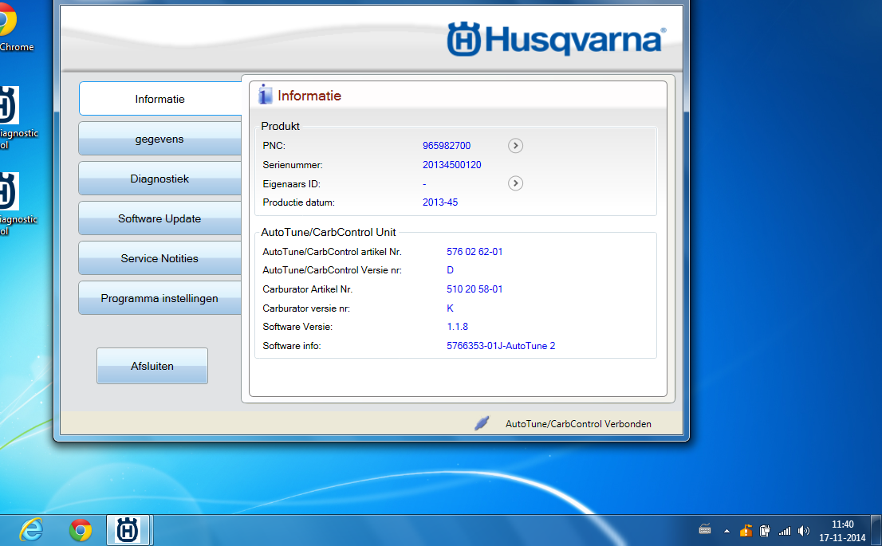Click Carburator versie nr value K

coord(450,308)
